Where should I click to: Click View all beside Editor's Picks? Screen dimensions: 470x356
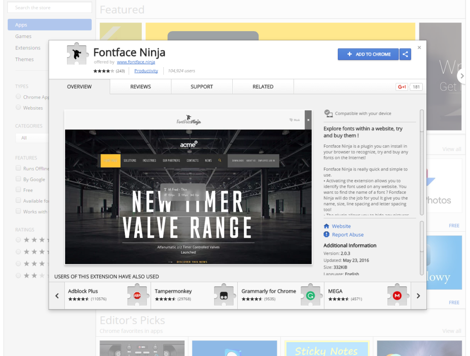tap(452, 331)
